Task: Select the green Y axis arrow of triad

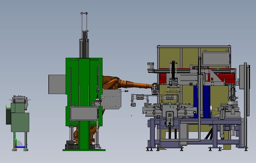Action: pos(16,139)
